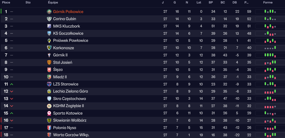Click the Górnik Polkowice club crest

point(49,12)
